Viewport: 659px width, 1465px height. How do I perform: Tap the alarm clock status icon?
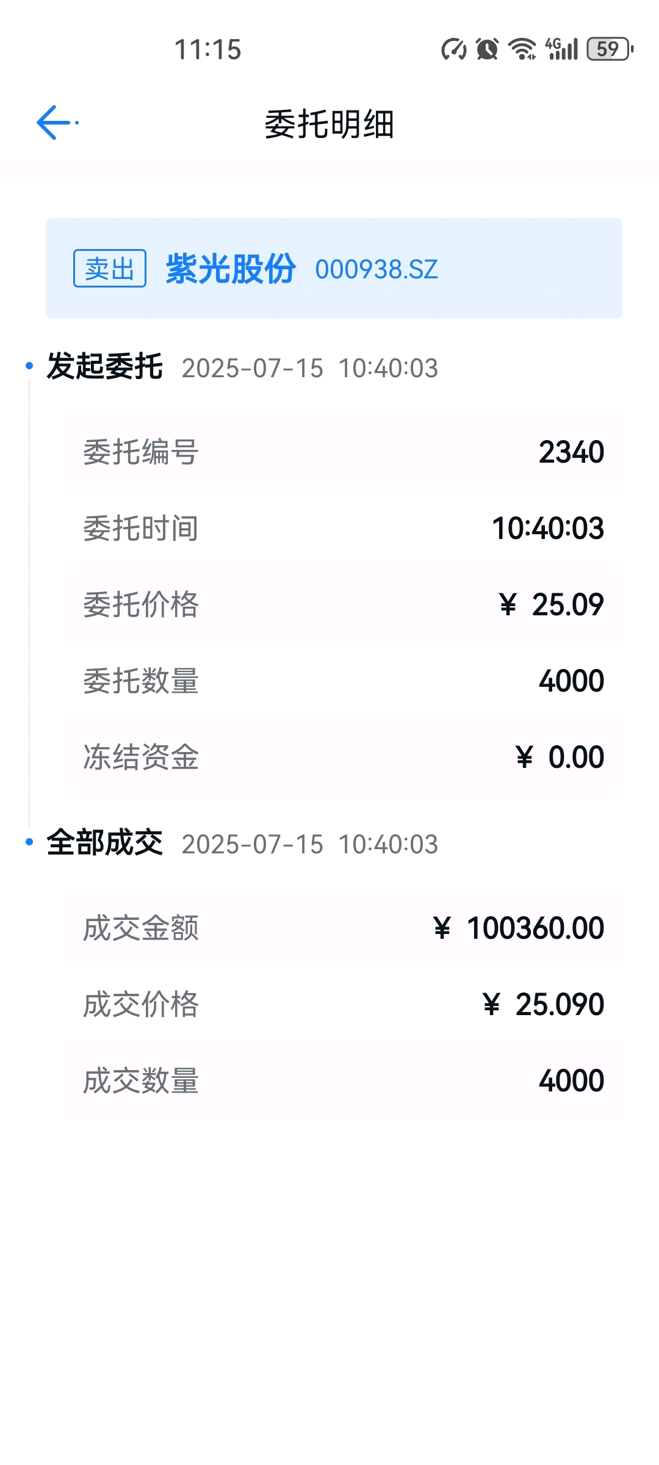487,49
